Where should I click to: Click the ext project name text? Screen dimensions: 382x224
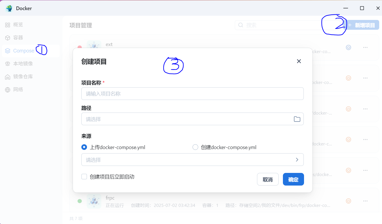coord(109,44)
